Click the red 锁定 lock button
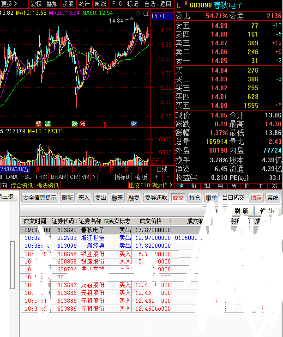 coord(256,197)
